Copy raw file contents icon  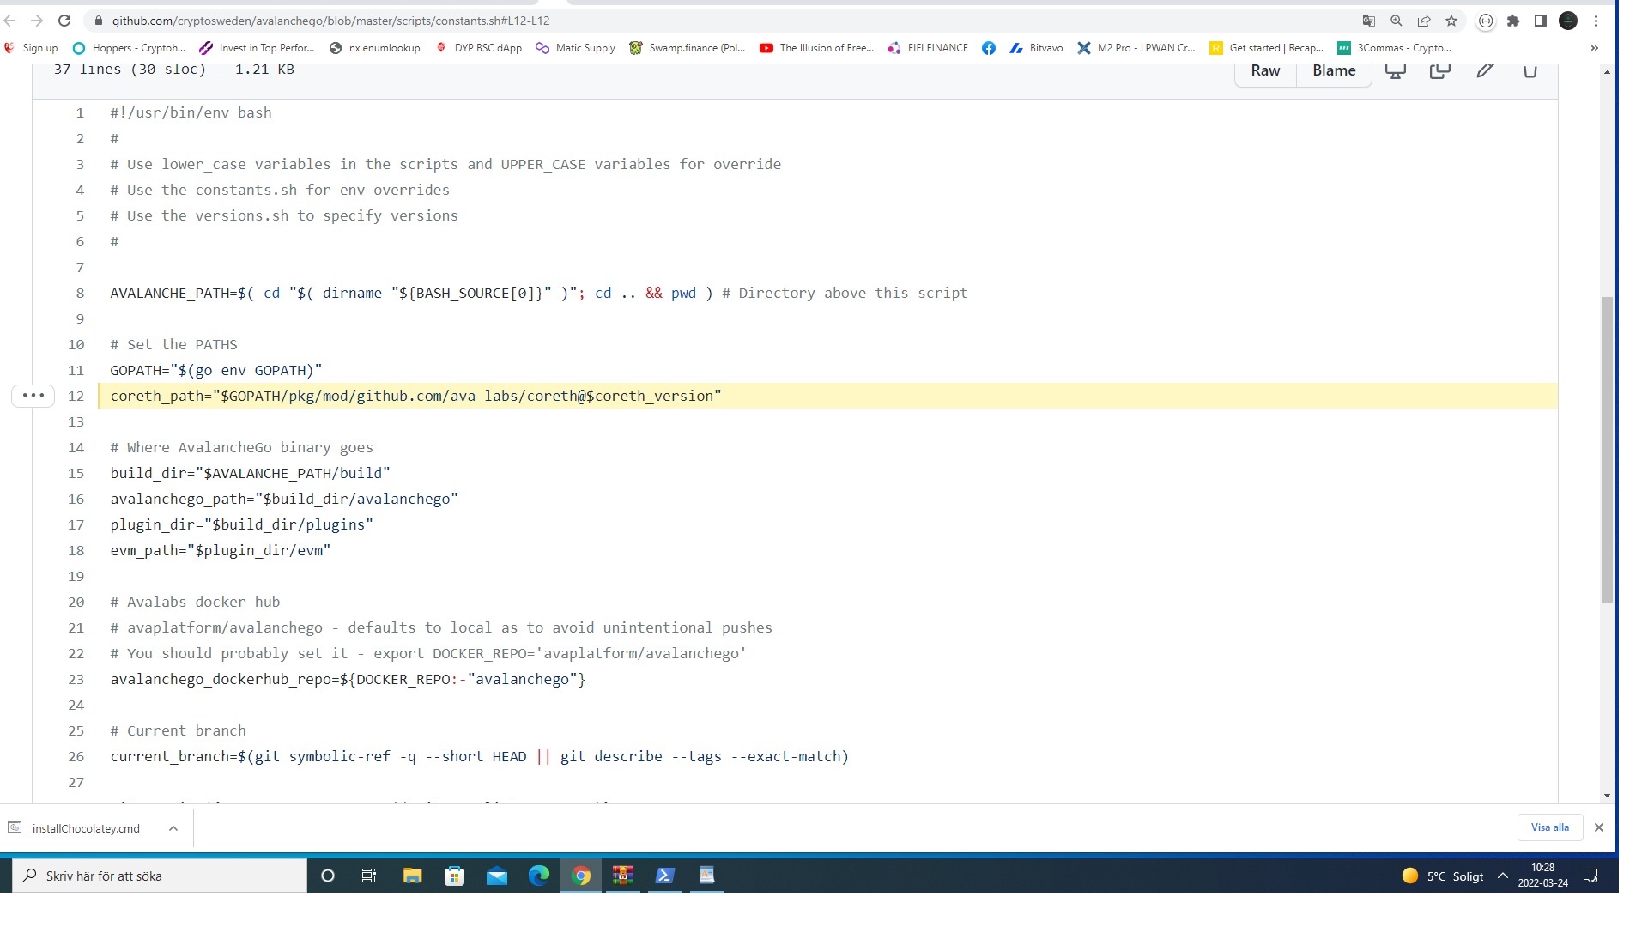pos(1439,70)
